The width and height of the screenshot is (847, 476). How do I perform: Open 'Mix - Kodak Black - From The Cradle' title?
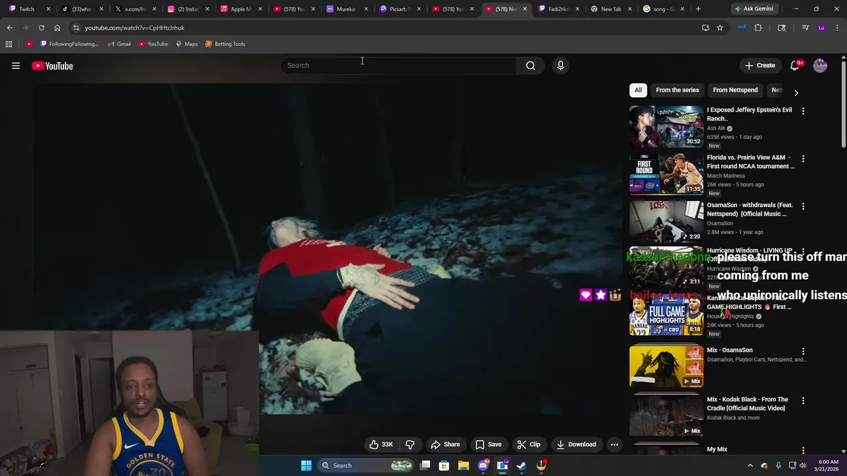[x=747, y=404]
